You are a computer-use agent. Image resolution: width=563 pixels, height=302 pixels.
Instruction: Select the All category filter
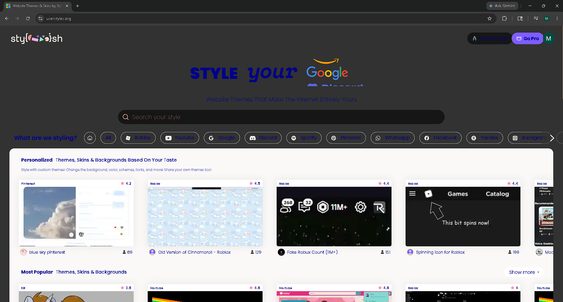click(x=108, y=138)
